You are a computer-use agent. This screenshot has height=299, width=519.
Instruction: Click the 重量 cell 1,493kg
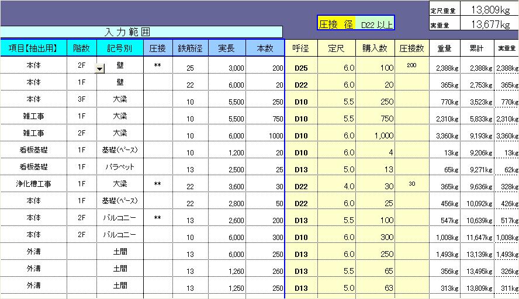click(445, 251)
